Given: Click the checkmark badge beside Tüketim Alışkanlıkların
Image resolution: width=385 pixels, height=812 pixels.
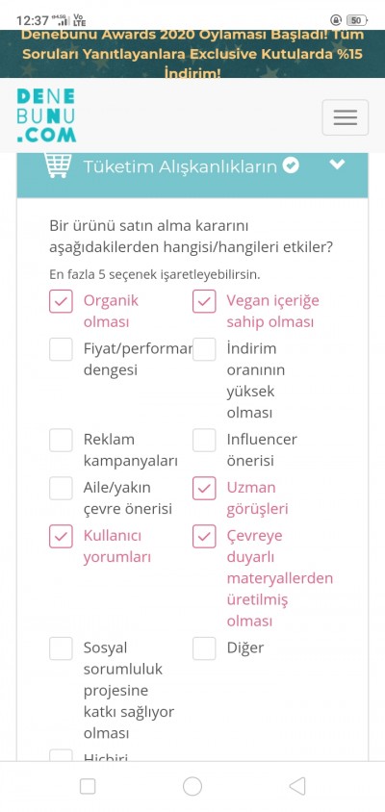Looking at the screenshot, I should pyautogui.click(x=292, y=166).
